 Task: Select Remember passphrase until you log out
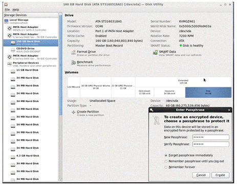click(x=194, y=161)
